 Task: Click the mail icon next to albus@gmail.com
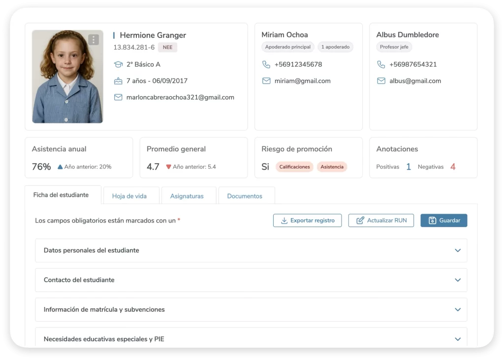[x=381, y=81]
